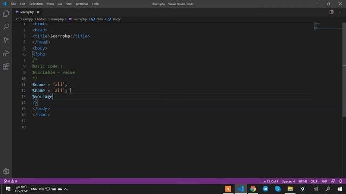The width and height of the screenshot is (346, 194).
Task: Select the learn.php editor tab
Action: [28, 12]
